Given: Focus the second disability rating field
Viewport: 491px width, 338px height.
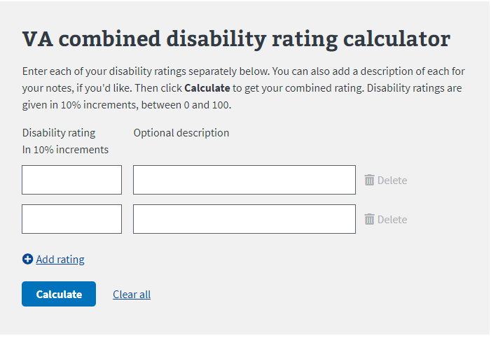Looking at the screenshot, I should pos(72,219).
